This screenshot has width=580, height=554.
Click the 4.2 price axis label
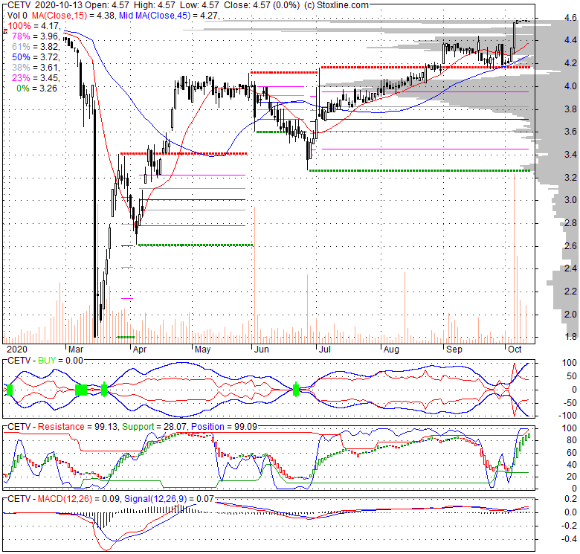(x=570, y=63)
